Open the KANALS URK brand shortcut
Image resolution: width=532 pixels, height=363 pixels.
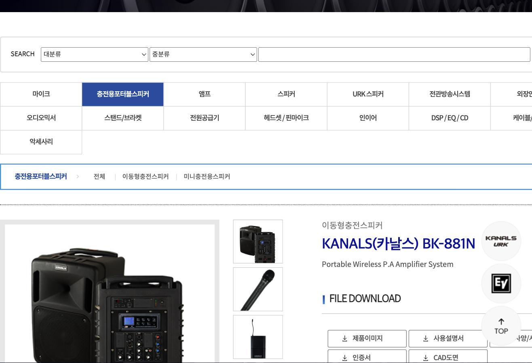[501, 241]
